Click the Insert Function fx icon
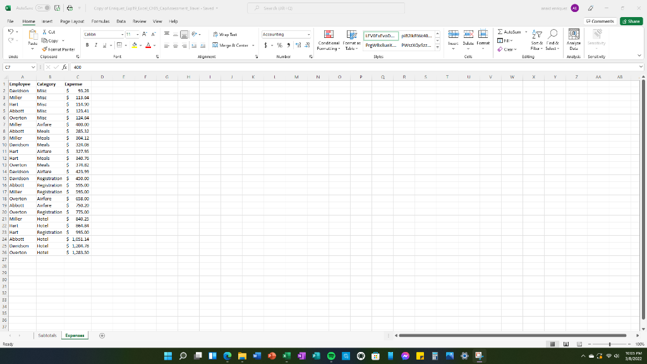 pyautogui.click(x=65, y=67)
